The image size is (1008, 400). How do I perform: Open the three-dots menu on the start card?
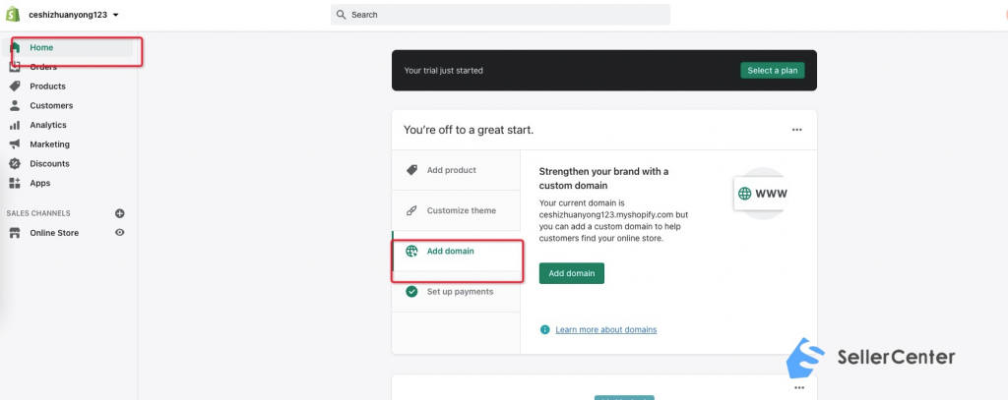pos(796,130)
